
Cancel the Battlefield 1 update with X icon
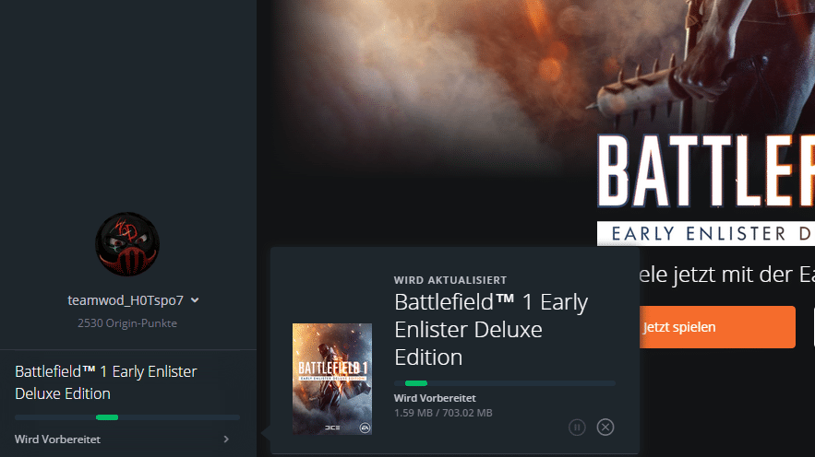click(x=605, y=428)
